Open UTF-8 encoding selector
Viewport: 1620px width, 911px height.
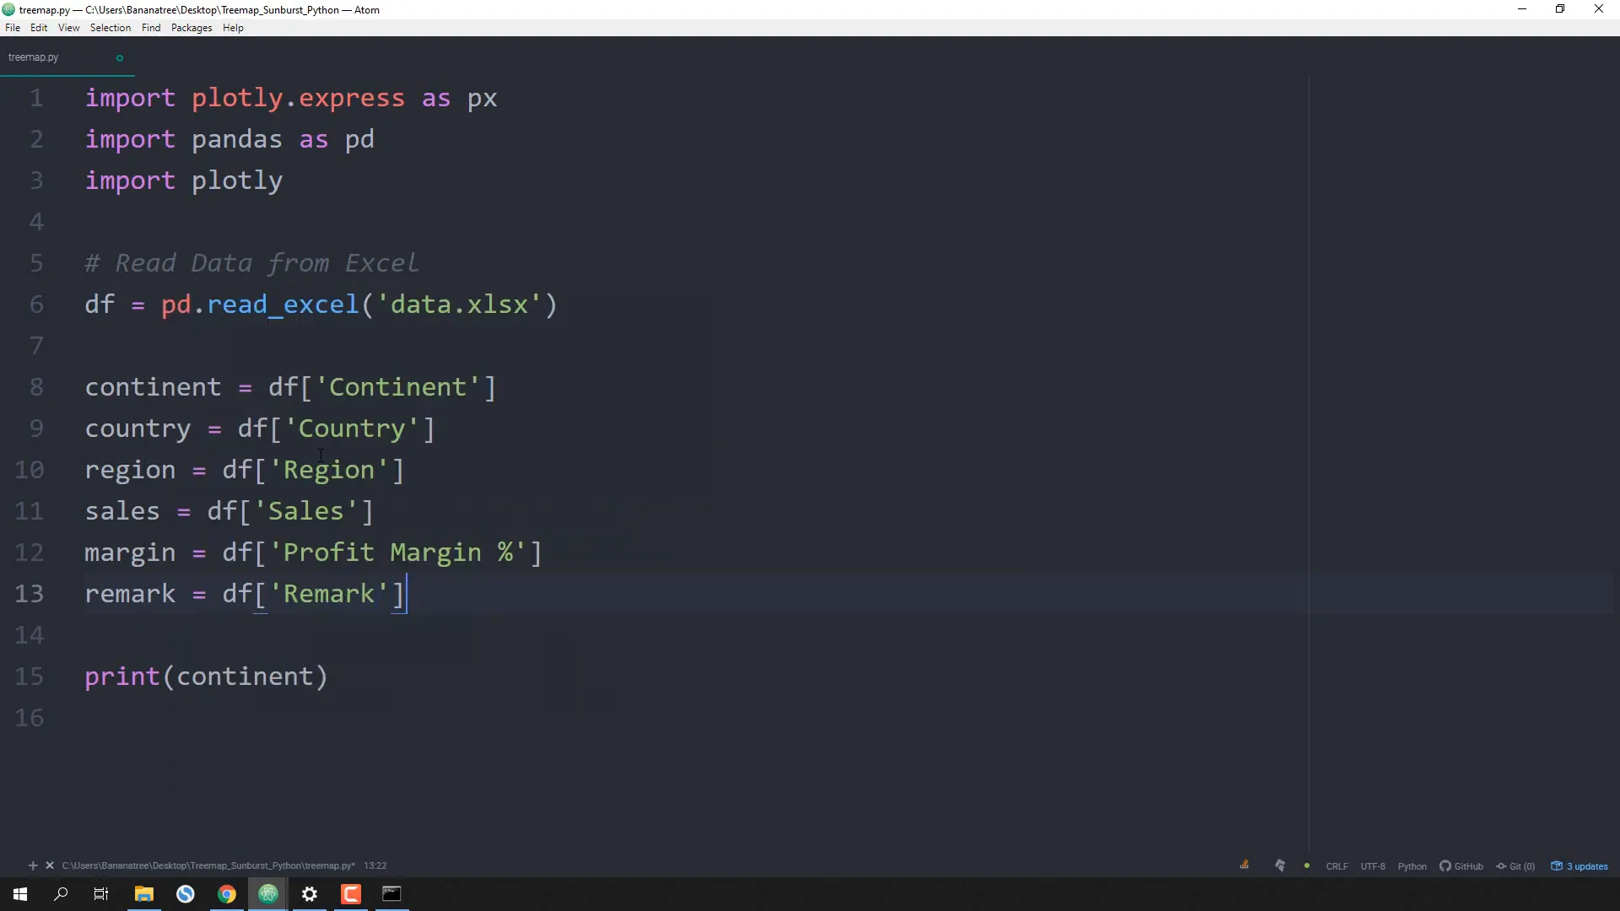click(x=1373, y=866)
